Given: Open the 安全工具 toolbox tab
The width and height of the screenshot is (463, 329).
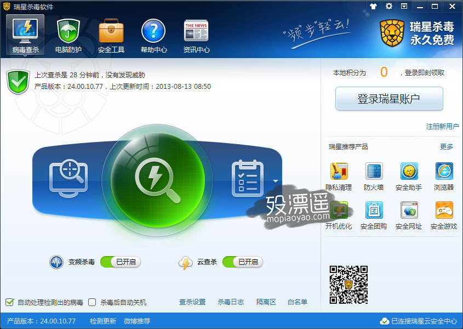Looking at the screenshot, I should click(111, 35).
